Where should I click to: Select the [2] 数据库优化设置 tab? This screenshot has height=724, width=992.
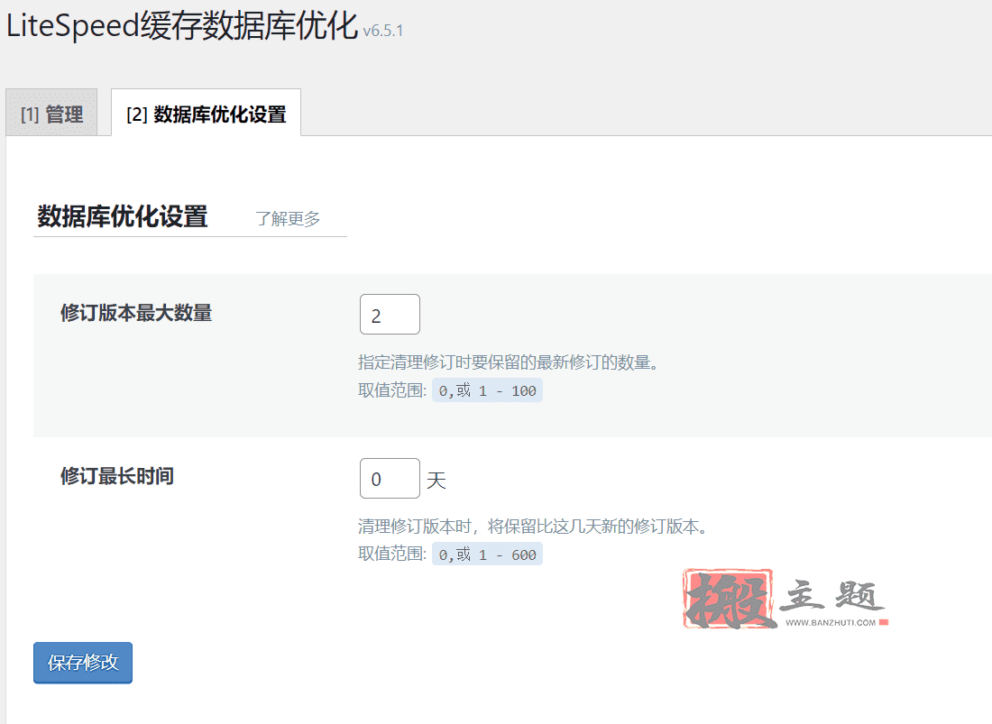pos(207,114)
